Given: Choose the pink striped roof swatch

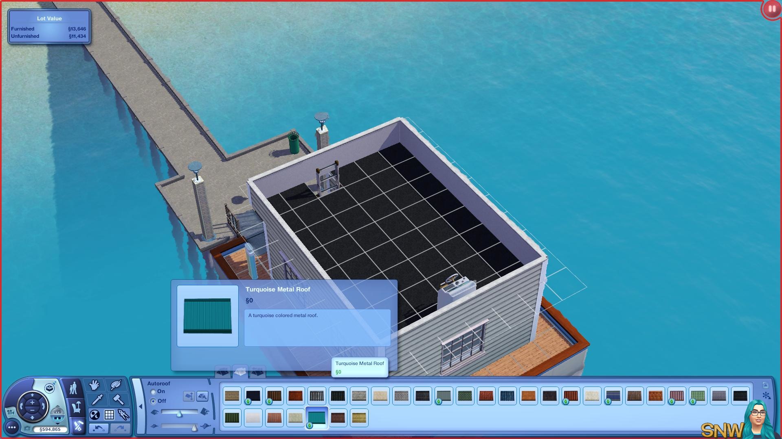Looking at the screenshot, I should coord(677,396).
